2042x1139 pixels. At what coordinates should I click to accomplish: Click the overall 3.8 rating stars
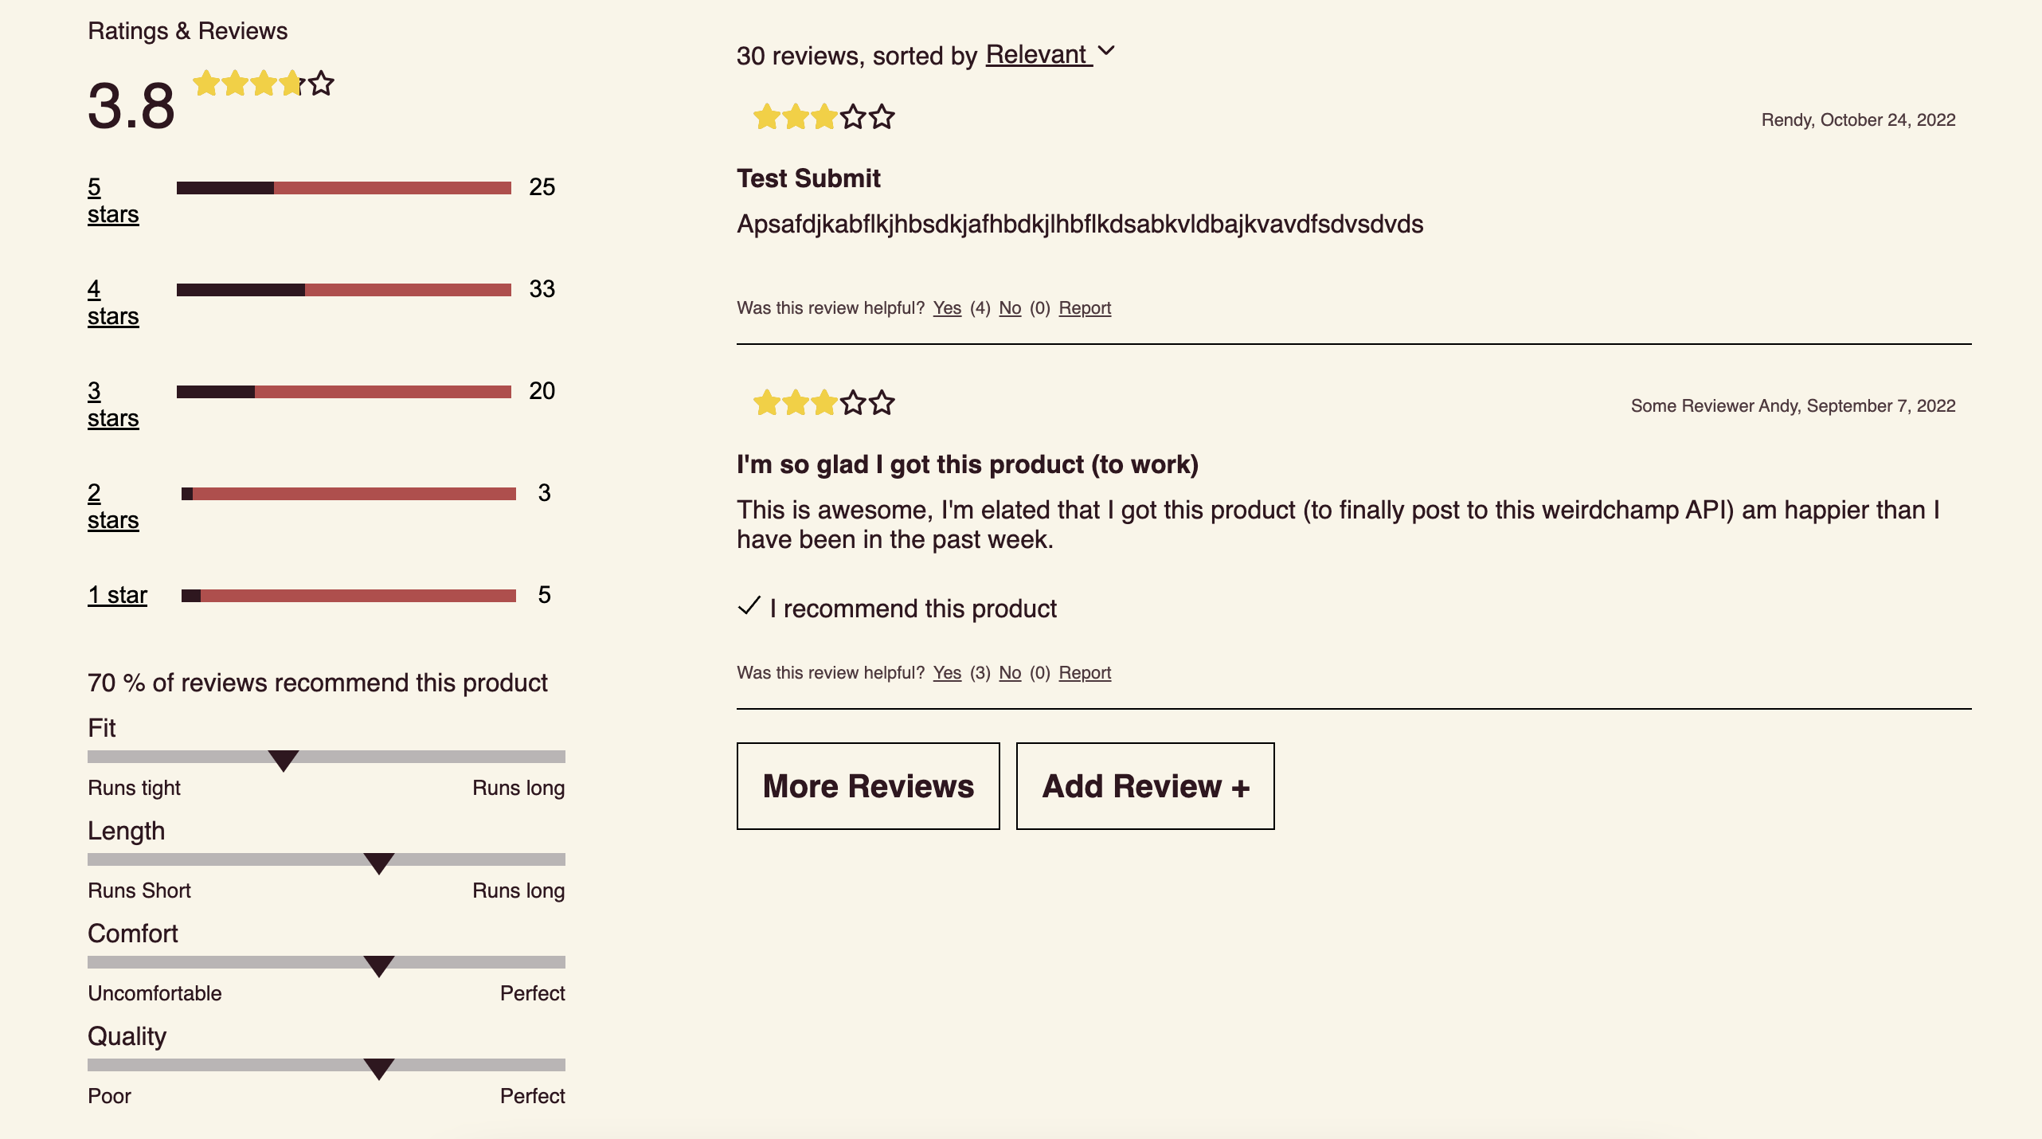[264, 84]
